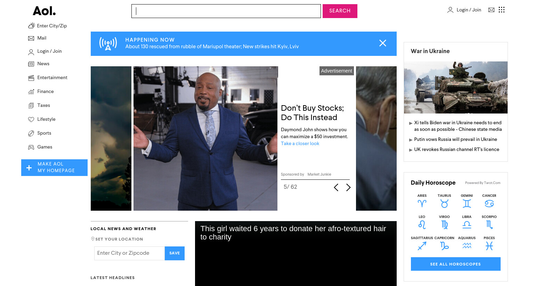Read the Mariupol theater rescue headline
This screenshot has width=534, height=286.
coord(212,47)
